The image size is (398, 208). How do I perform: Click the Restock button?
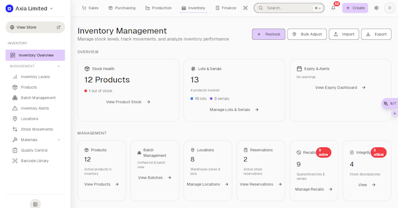pos(269,34)
